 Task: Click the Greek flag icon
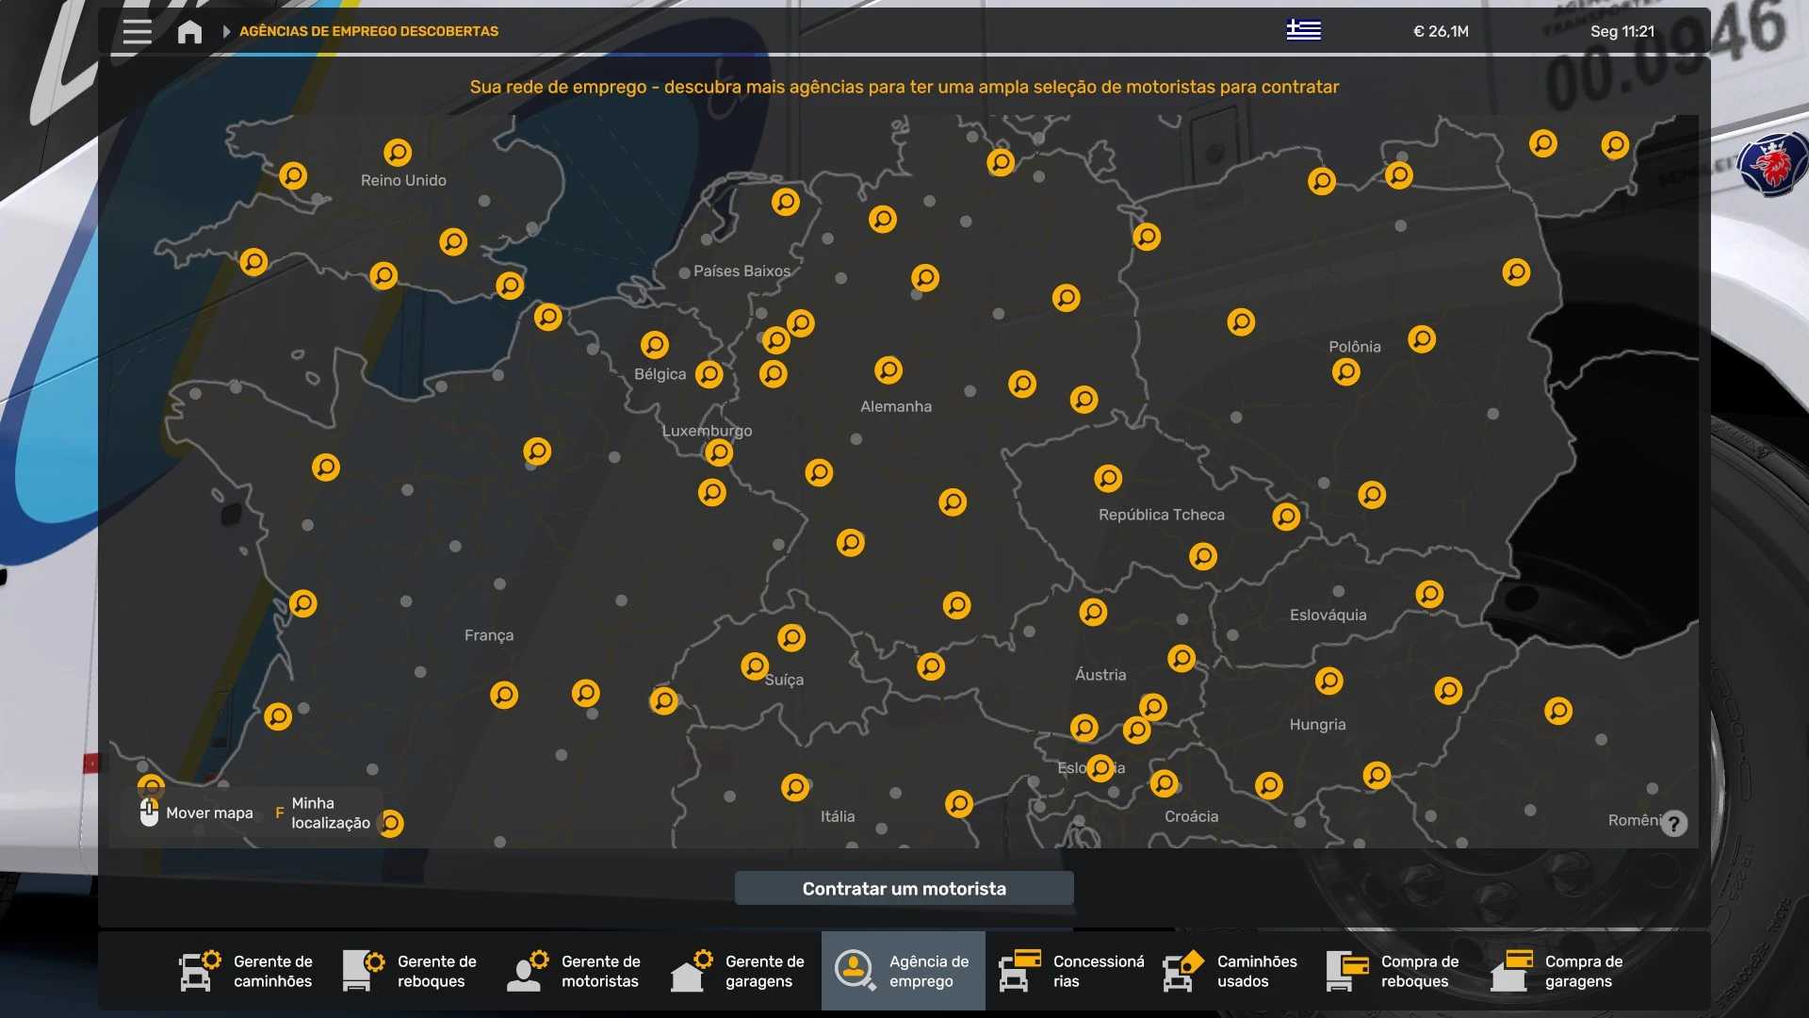point(1303,30)
